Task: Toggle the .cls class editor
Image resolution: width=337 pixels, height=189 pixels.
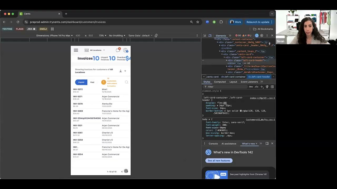Action: (x=256, y=87)
